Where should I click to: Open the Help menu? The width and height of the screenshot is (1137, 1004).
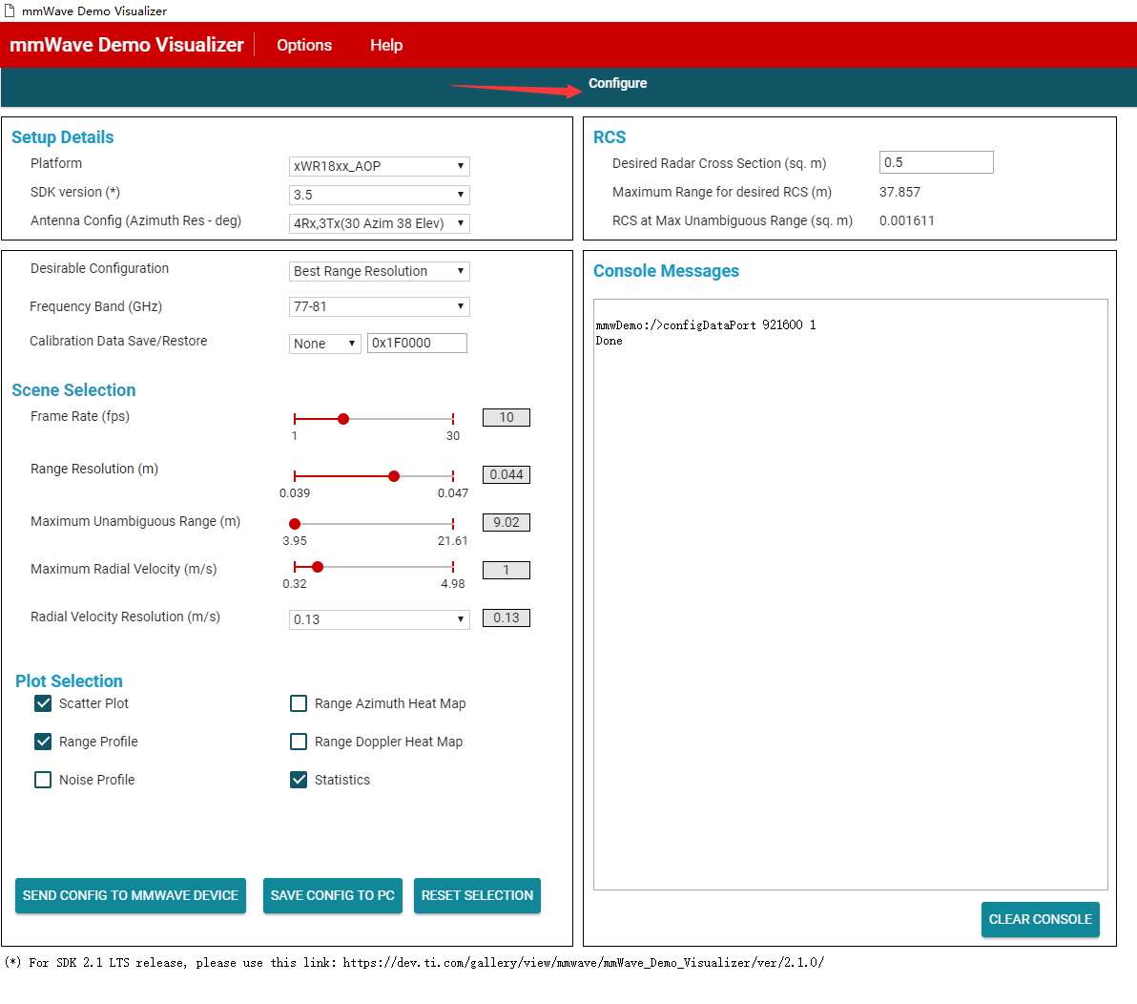(x=385, y=45)
